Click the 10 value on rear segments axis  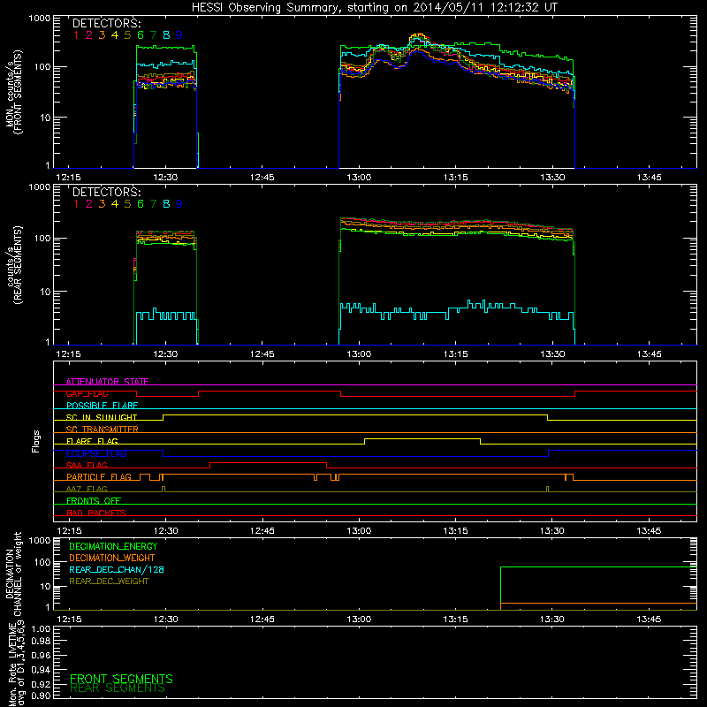(45, 292)
